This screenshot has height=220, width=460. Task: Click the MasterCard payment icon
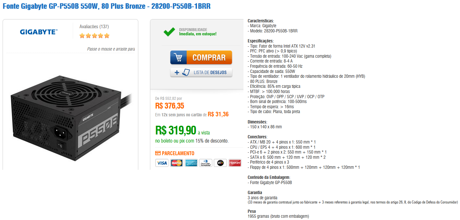176,163
